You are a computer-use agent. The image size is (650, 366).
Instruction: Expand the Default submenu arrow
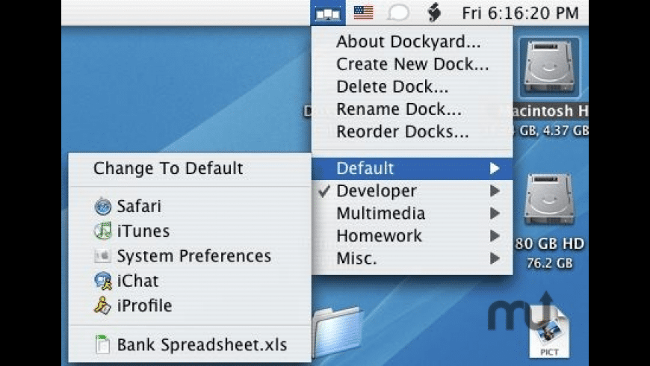[494, 168]
